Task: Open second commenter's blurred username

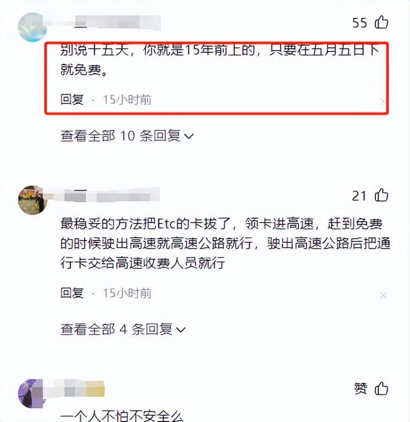Action: (x=112, y=195)
